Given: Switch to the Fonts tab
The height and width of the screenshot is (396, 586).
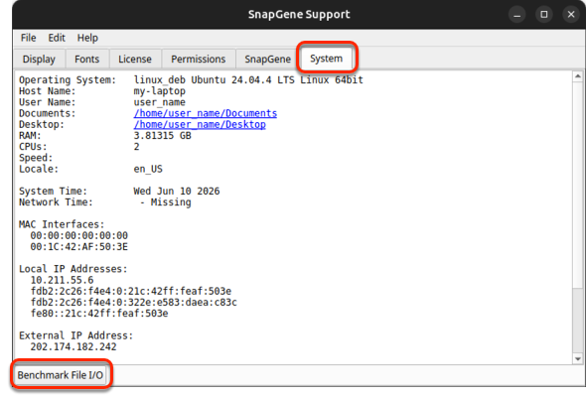Looking at the screenshot, I should [x=87, y=59].
